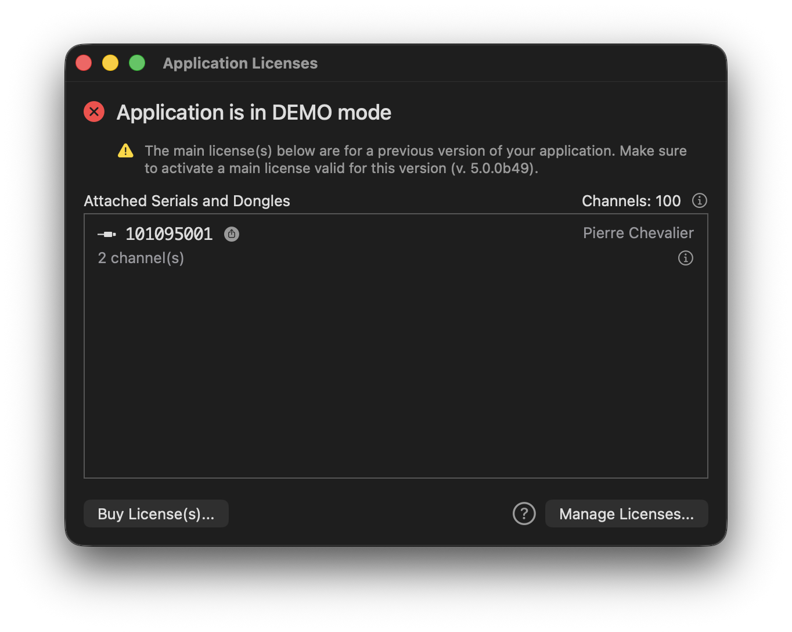Click the owner name Pierre Chevalier

[x=638, y=233]
